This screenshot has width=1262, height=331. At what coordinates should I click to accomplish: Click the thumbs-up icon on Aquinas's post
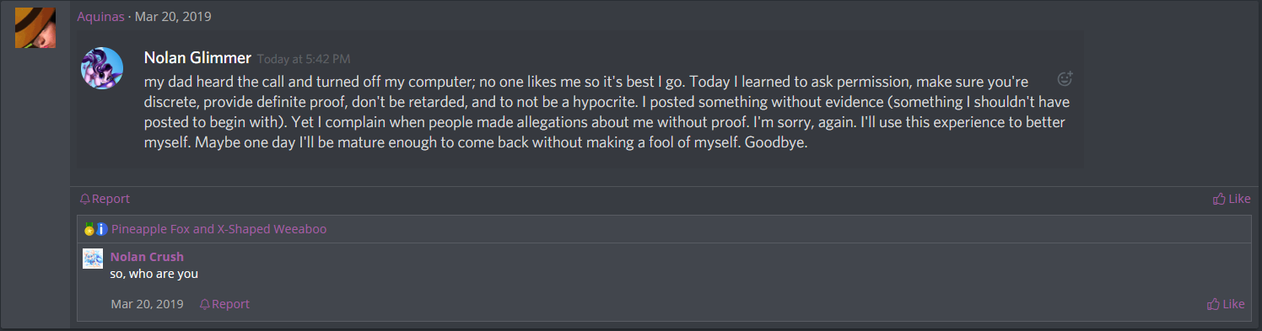click(1219, 199)
